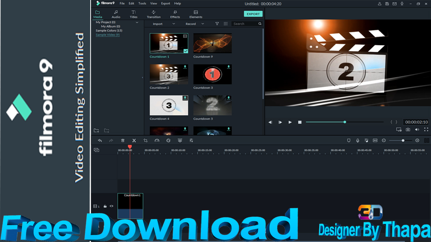Download Countdown 2 via its download arrow
Viewport: 431px width, 242px height.
(x=185, y=67)
